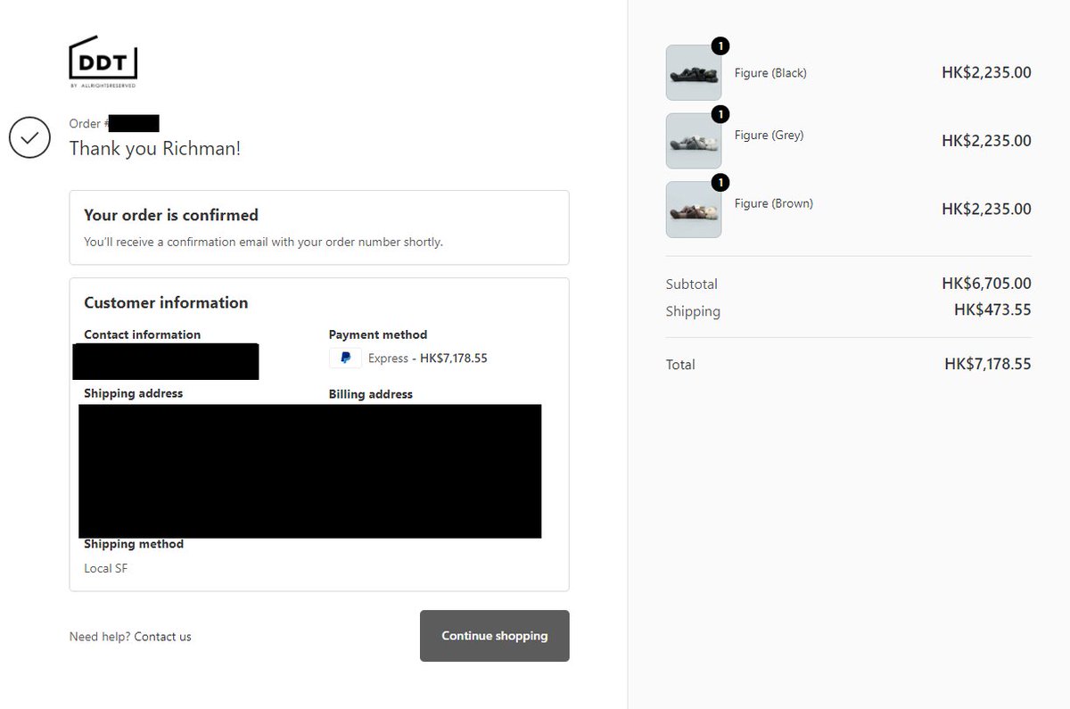This screenshot has width=1070, height=709.
Task: Click the Thank you Richman! heading
Action: point(155,148)
